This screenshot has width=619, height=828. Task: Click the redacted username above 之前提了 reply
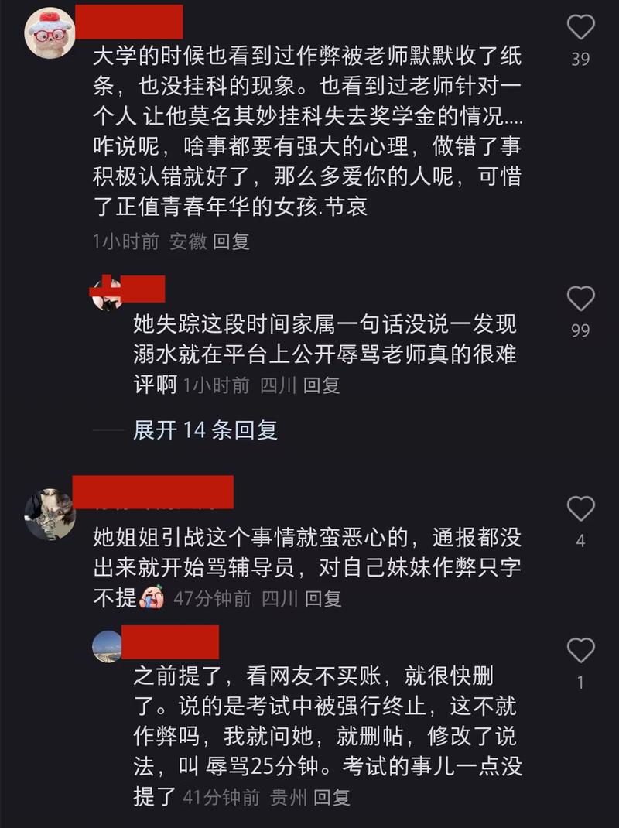170,642
